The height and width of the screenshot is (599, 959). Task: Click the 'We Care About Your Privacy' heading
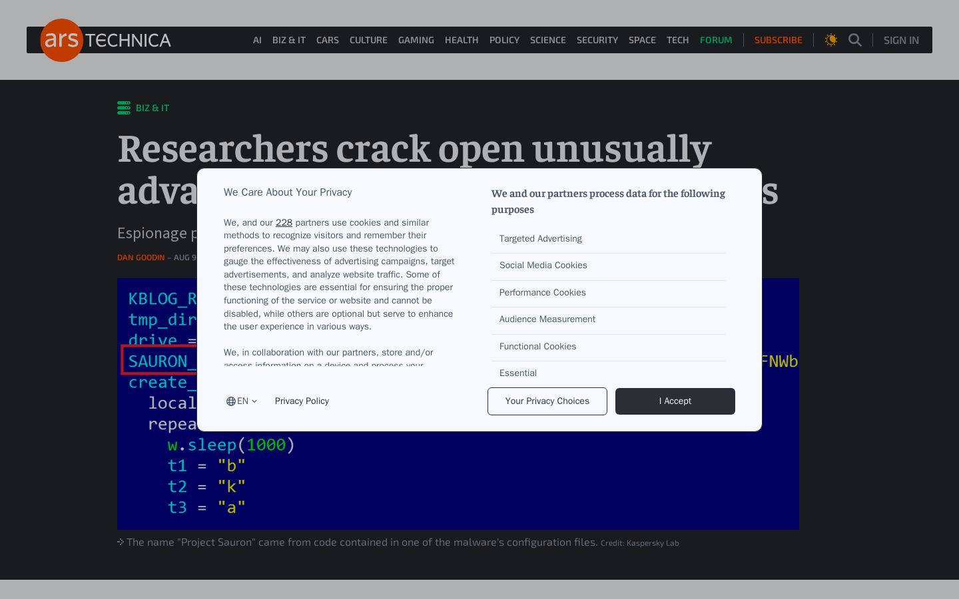click(288, 192)
